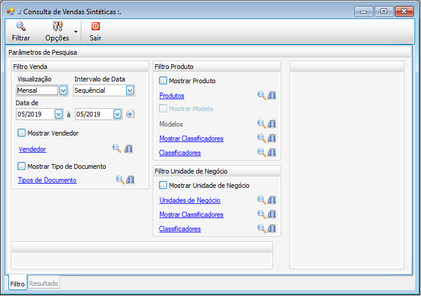Screen dimensions: 421x296
Task: Open Mostrar Classificadores link in Filtro Unidade de Negócio
Action: 191,215
